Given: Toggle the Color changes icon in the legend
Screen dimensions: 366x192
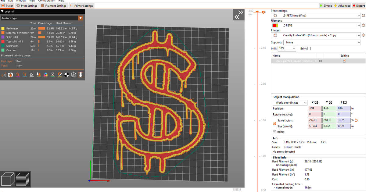Looking at the screenshot, I should tap(46, 75).
